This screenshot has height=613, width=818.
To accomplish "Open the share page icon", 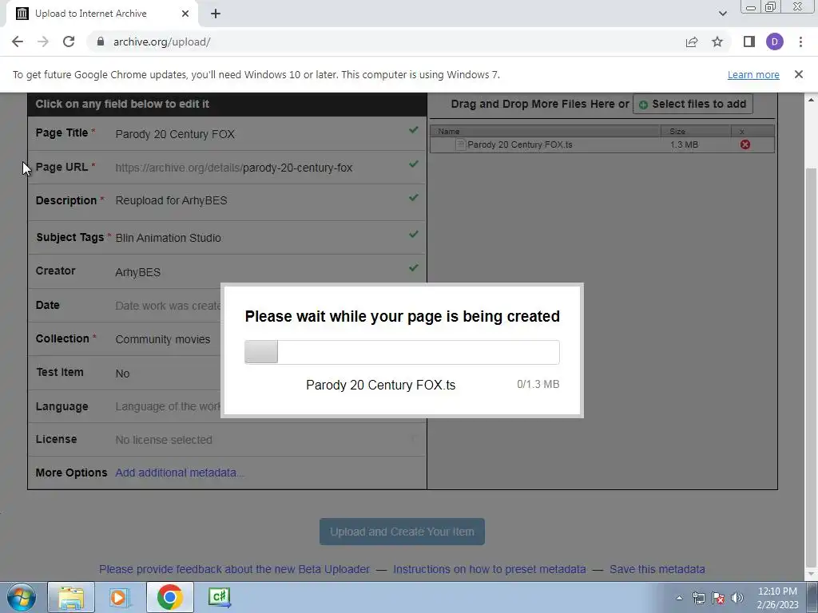I will 692,42.
